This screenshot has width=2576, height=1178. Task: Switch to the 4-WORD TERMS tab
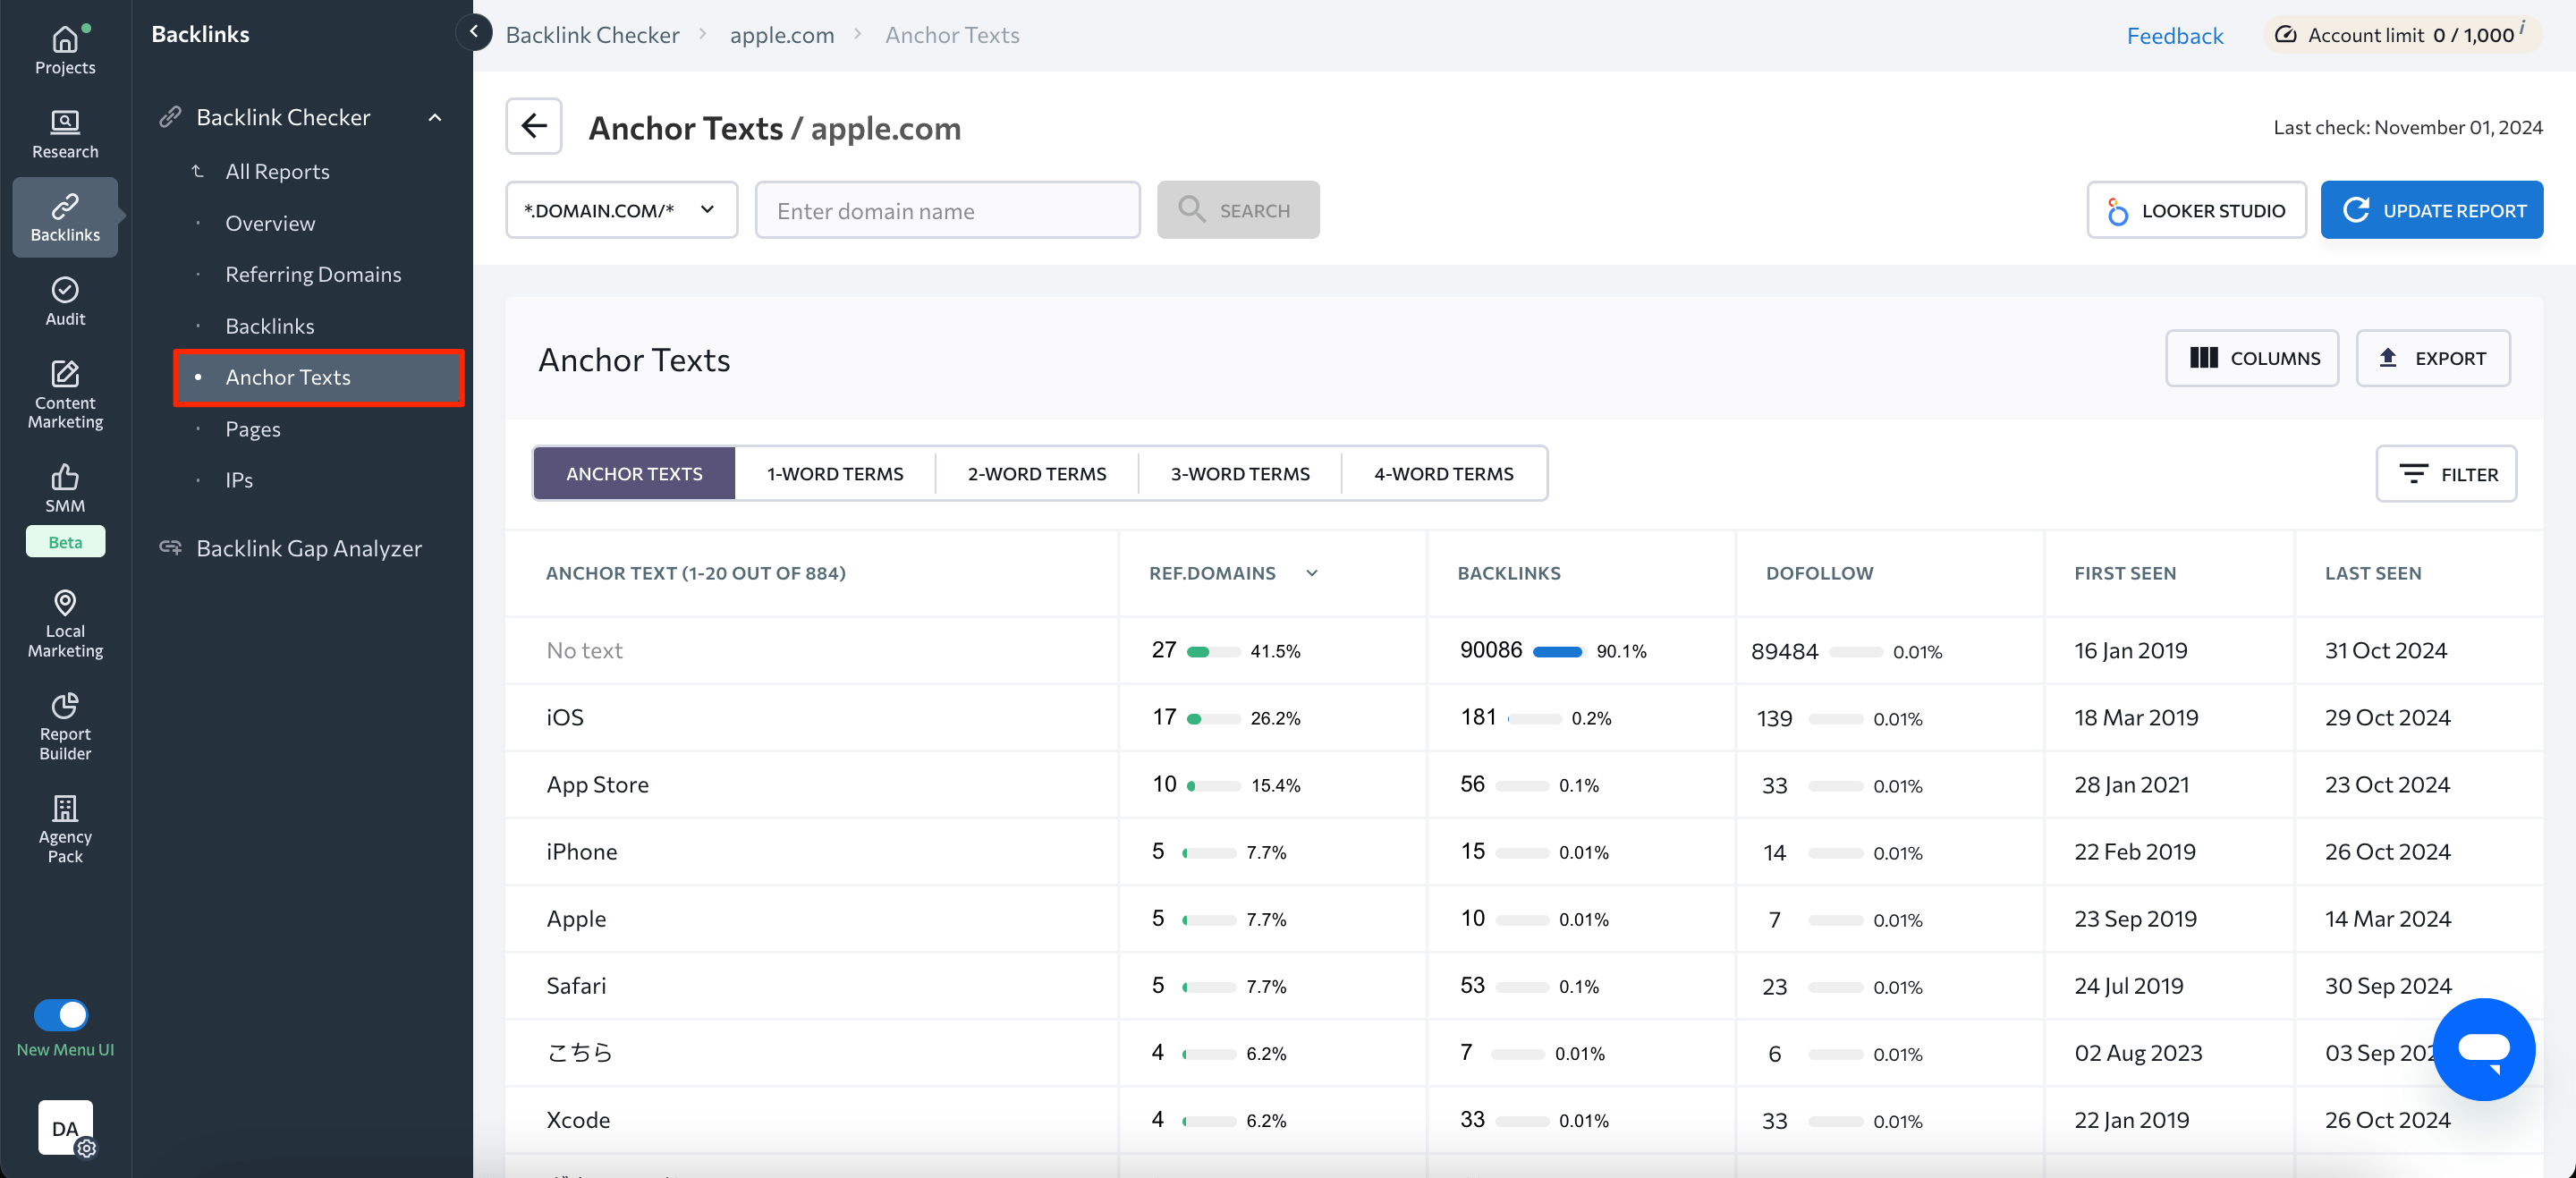click(x=1443, y=473)
